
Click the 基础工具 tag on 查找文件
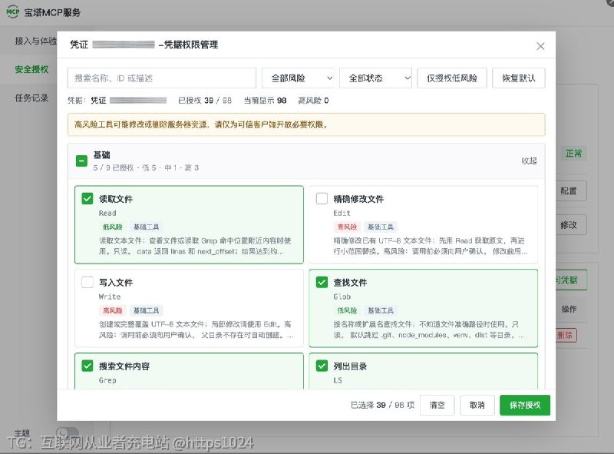pyautogui.click(x=381, y=310)
